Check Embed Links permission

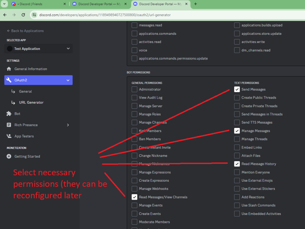[x=237, y=147]
